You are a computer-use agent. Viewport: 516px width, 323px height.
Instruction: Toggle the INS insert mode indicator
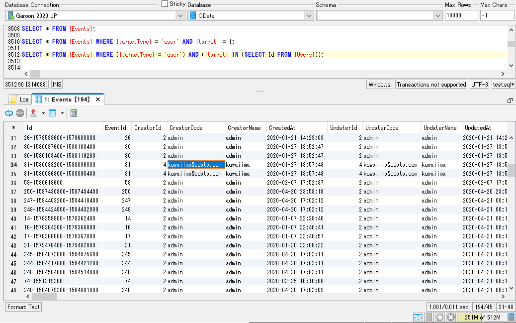pos(57,85)
